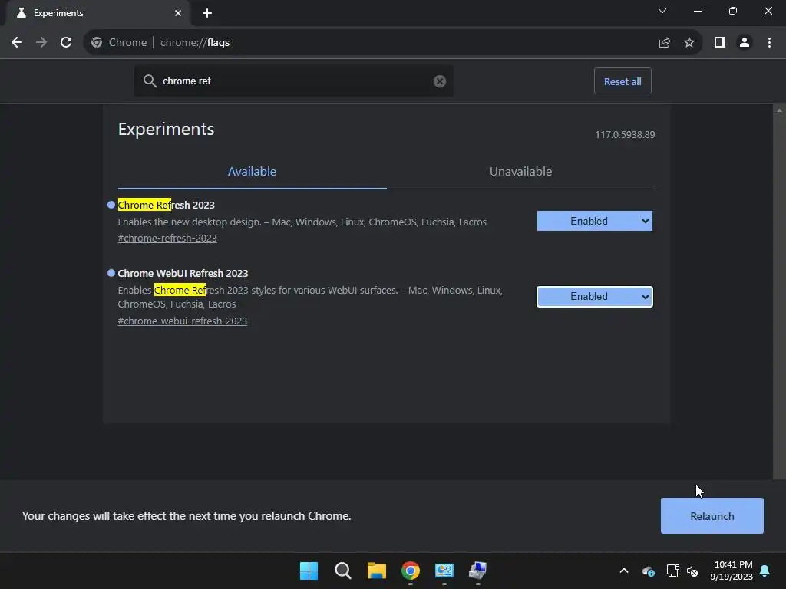Switch to the Unavailable tab
Image resolution: width=786 pixels, height=589 pixels.
click(x=521, y=172)
